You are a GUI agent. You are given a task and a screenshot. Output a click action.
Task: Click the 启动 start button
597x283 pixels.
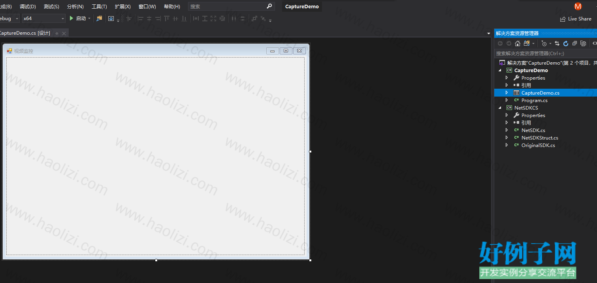77,19
